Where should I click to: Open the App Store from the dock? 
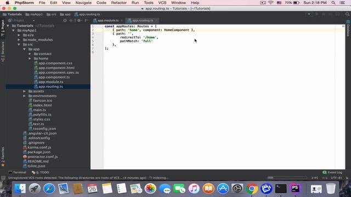pyautogui.click(x=223, y=189)
